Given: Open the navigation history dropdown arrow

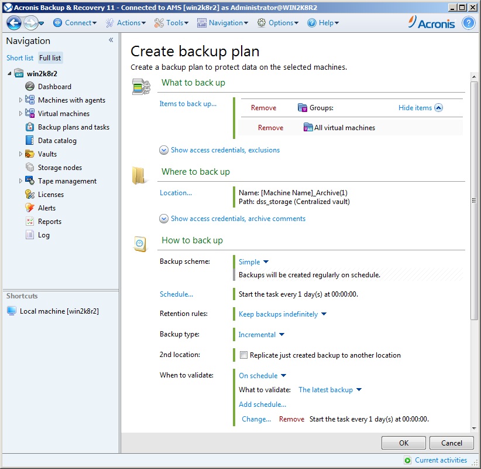Looking at the screenshot, I should 42,23.
